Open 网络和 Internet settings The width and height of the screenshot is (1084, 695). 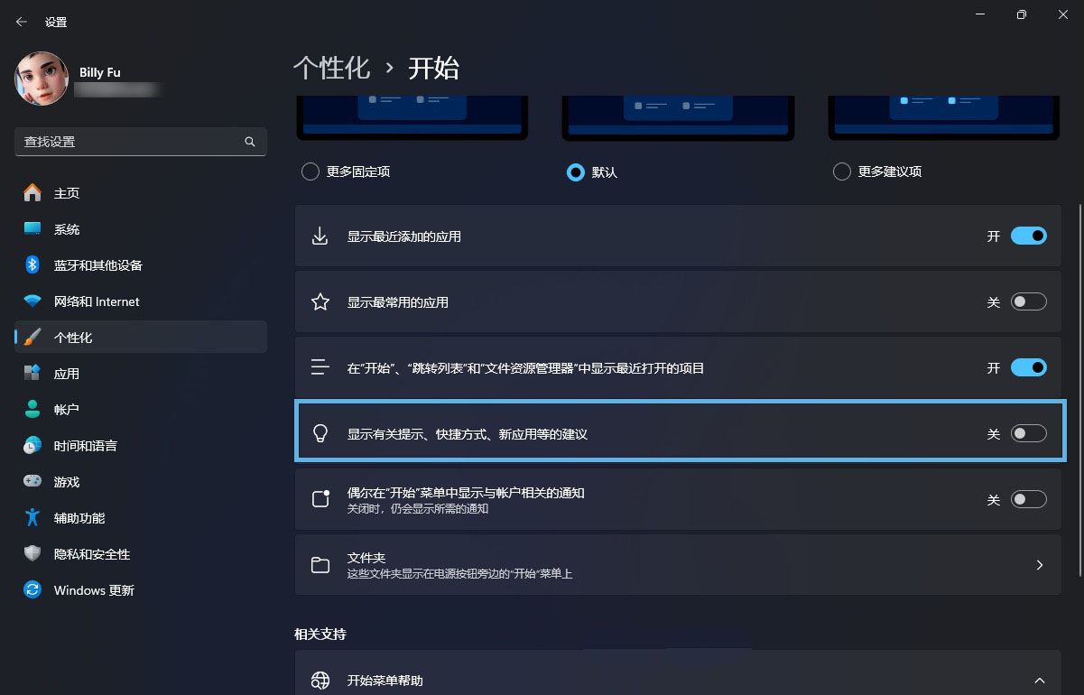[x=141, y=301]
